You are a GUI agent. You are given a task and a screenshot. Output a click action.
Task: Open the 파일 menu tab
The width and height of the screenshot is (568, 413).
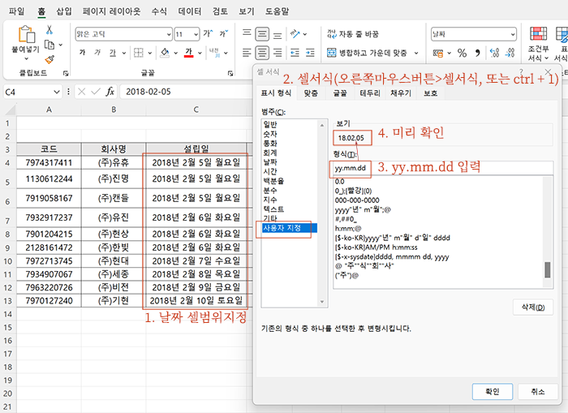click(x=17, y=11)
